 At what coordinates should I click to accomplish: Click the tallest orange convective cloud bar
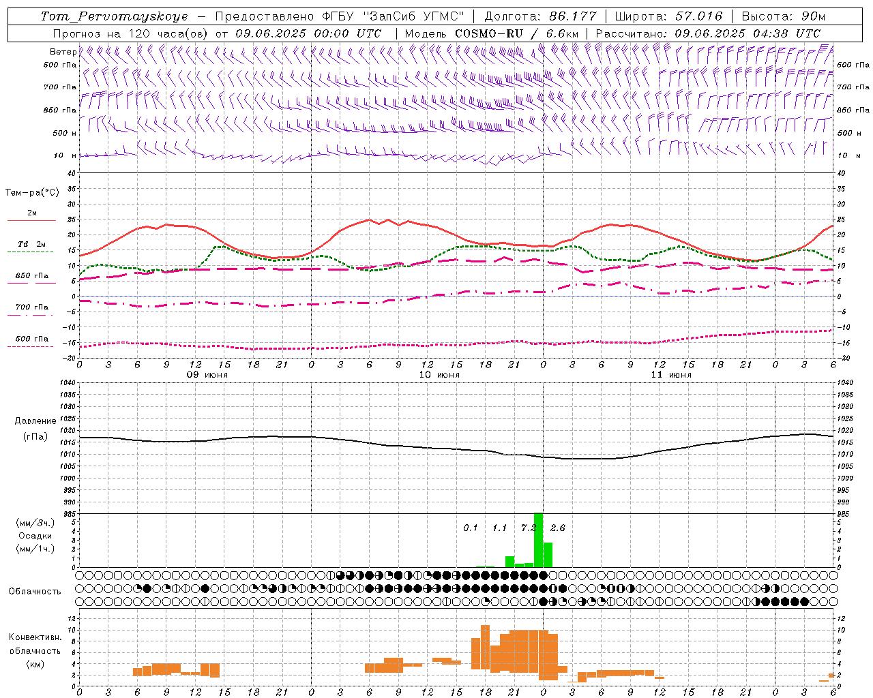coord(485,648)
